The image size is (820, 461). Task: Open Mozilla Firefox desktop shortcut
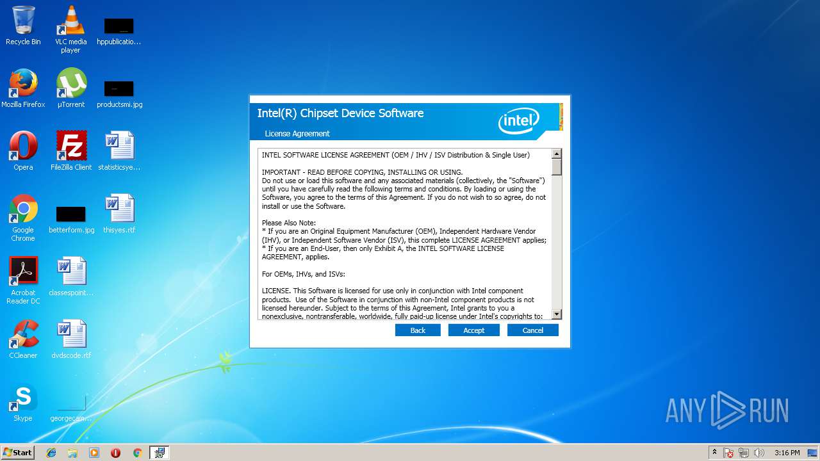[23, 88]
